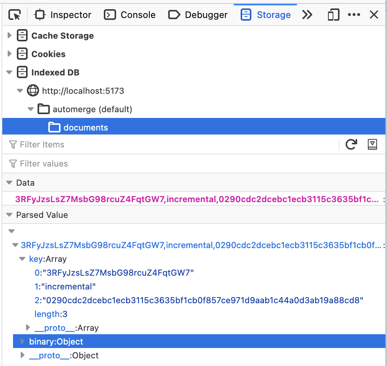Select the element picker tool

[15, 15]
